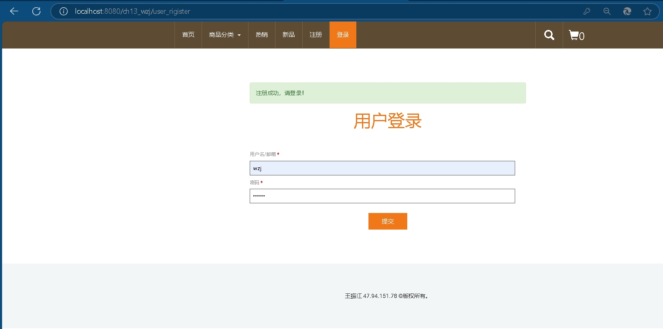The width and height of the screenshot is (663, 329).
Task: Click the Edge icon in the address bar
Action: click(627, 11)
